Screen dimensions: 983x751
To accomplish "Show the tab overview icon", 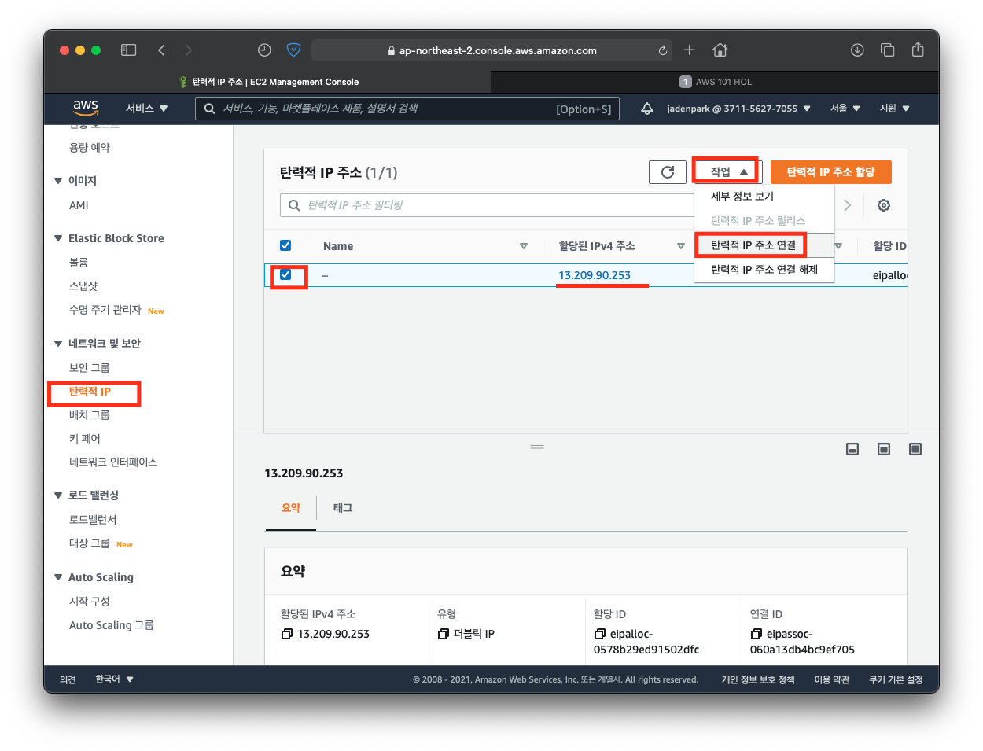I will point(888,50).
